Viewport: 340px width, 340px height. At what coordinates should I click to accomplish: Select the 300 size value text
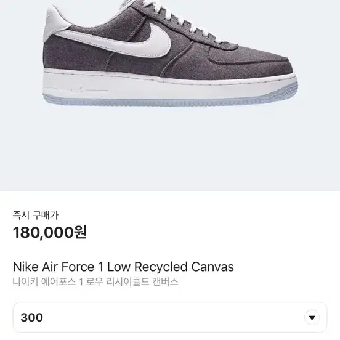click(31, 318)
